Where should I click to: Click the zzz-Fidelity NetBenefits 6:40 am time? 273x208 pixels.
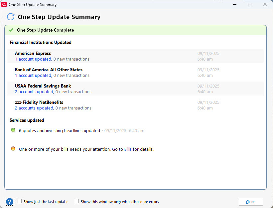coord(205,108)
